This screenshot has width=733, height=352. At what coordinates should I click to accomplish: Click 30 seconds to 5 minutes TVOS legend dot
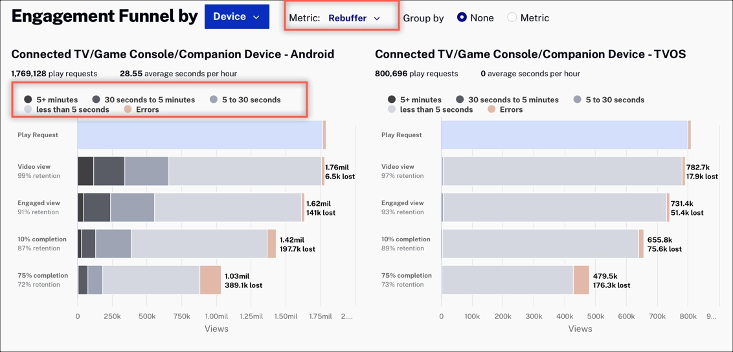click(460, 100)
